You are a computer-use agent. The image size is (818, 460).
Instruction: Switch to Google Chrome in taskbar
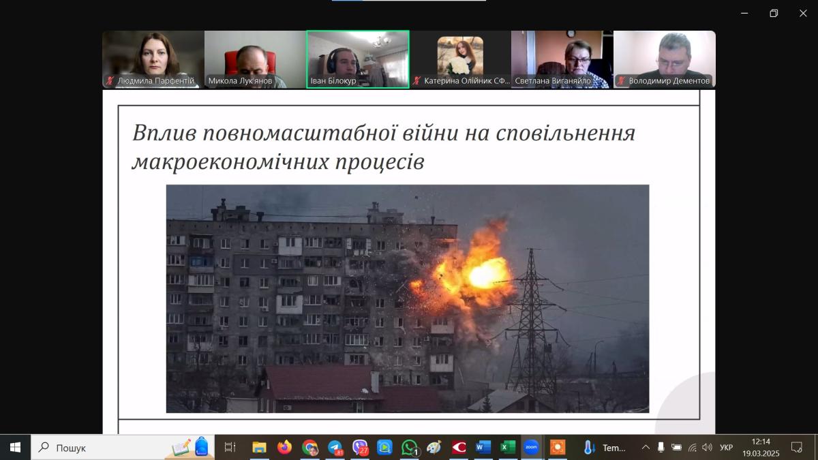point(309,448)
